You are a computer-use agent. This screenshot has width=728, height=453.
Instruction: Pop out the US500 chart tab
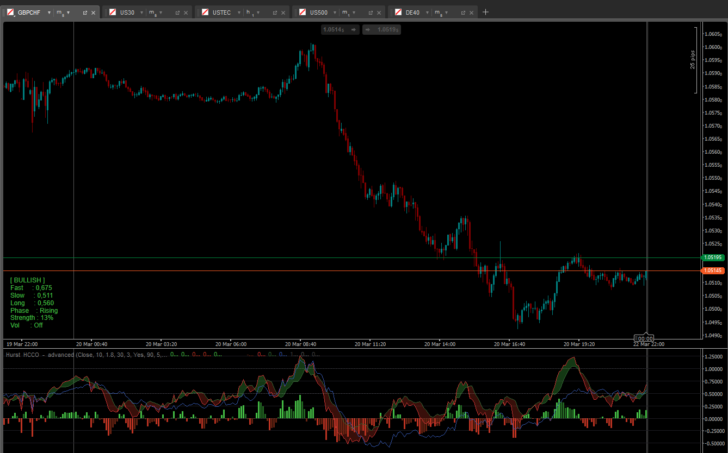(371, 12)
